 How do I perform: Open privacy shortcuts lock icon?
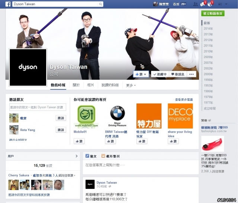[x=220, y=4]
